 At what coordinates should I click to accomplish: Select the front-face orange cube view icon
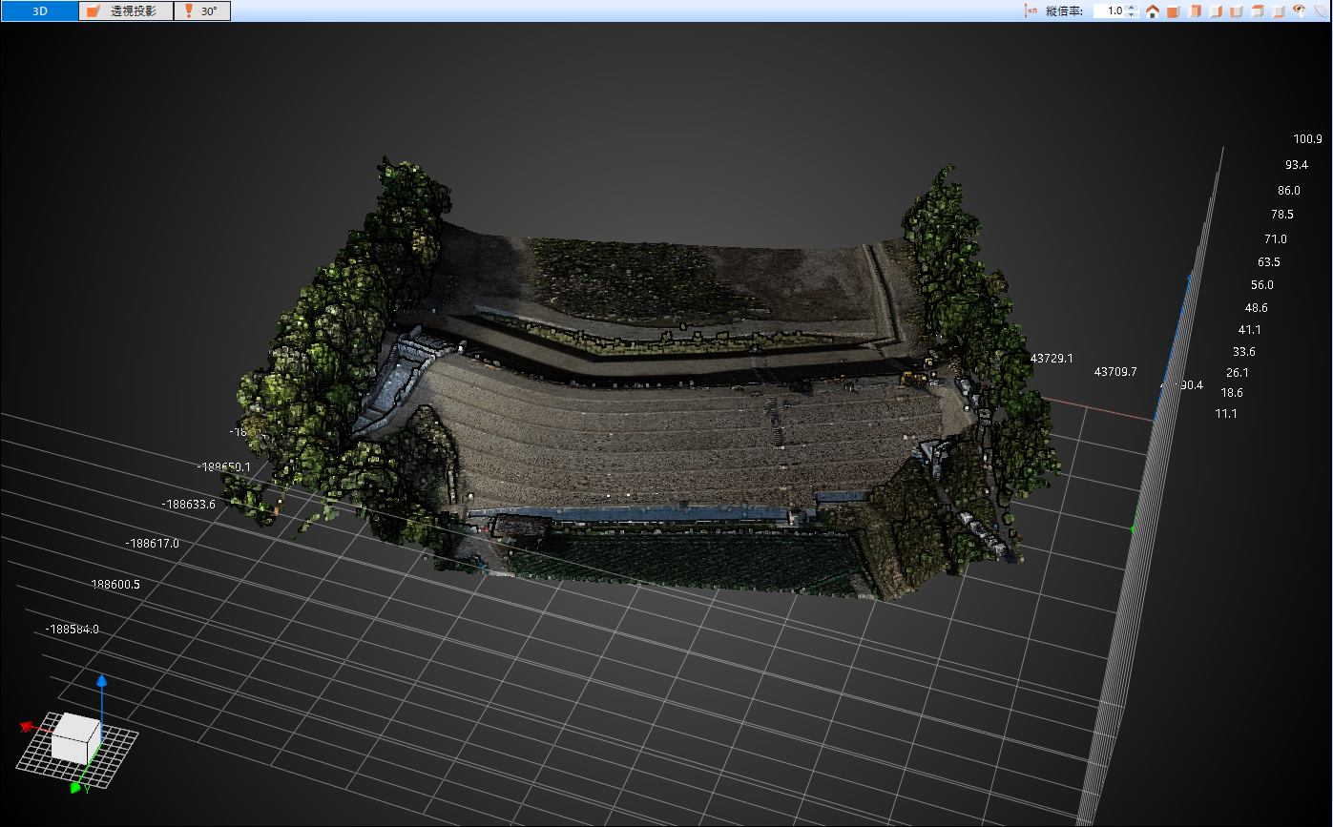coord(1174,11)
